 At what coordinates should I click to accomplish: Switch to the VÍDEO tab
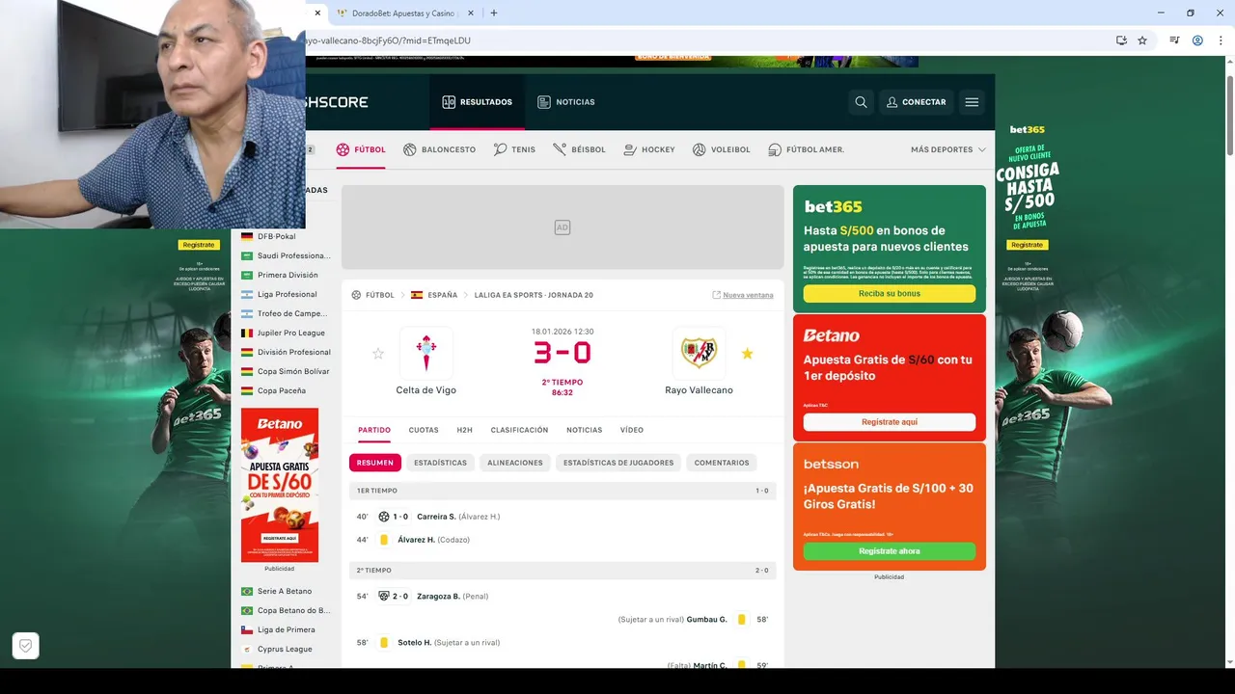[631, 430]
